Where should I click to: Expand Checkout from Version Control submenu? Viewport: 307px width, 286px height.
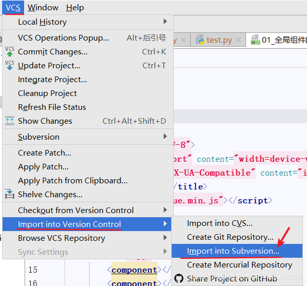[x=88, y=211]
